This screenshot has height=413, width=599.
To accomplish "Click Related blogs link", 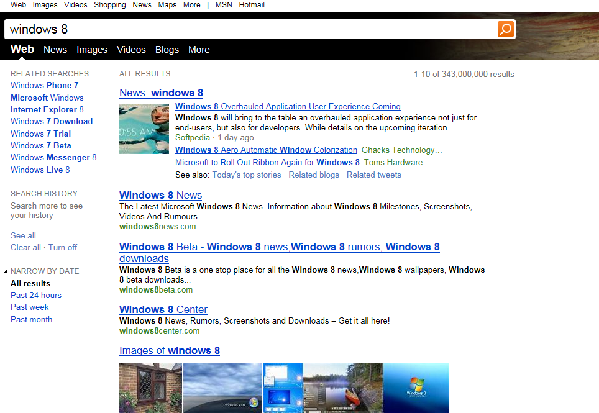I will coord(314,175).
